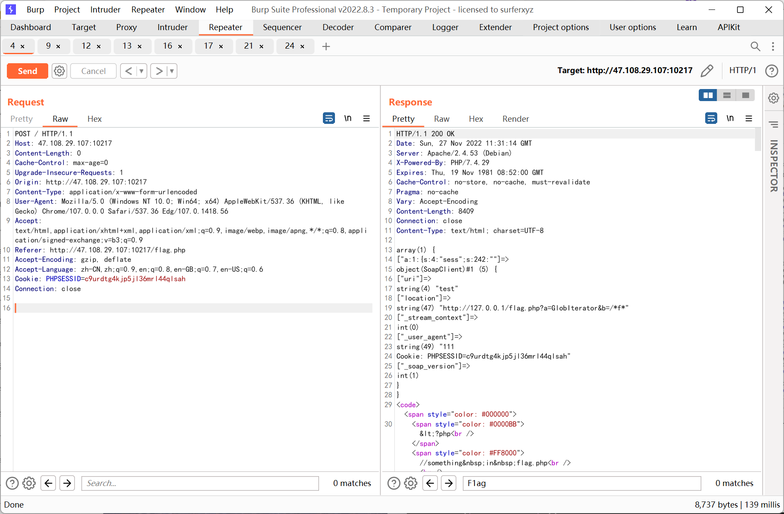
Task: Open request search settings gear
Action: (29, 483)
